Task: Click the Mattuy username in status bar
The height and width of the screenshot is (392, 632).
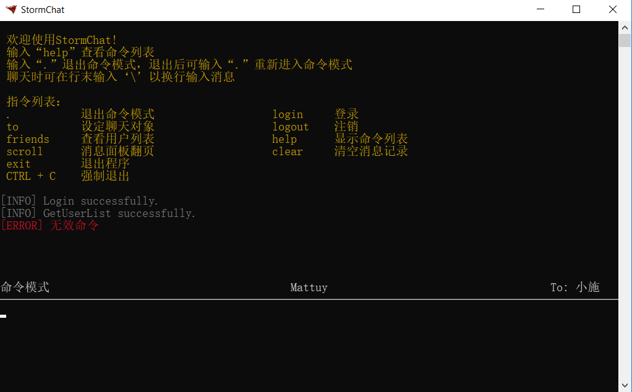Action: 309,288
